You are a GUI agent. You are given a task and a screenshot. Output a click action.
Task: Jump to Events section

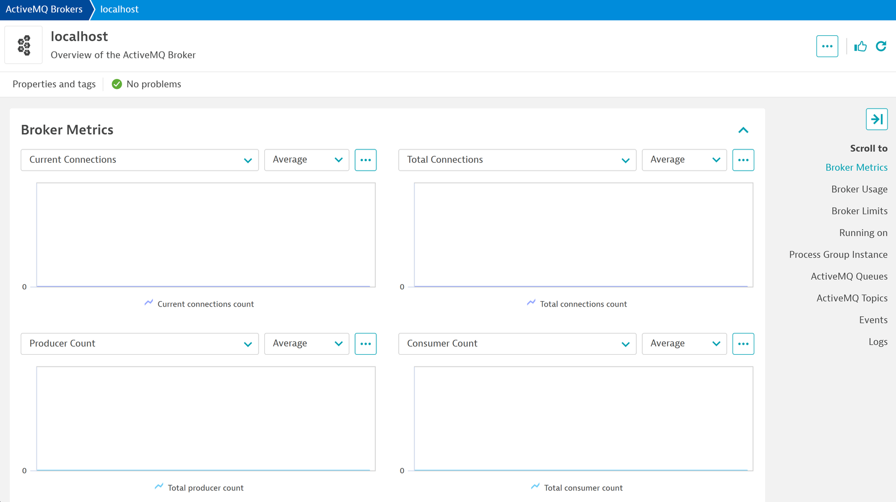click(x=873, y=320)
